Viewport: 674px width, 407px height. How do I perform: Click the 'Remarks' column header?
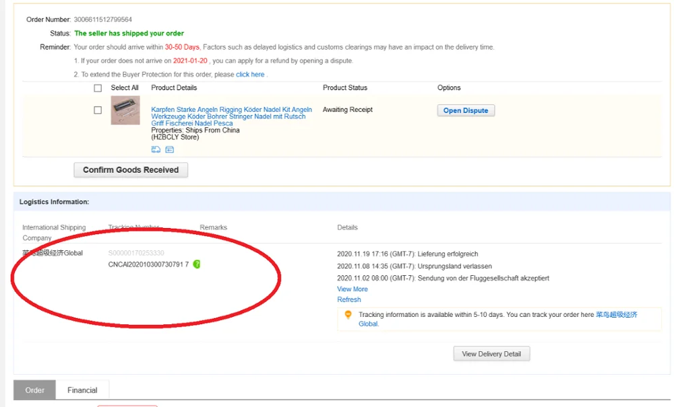click(x=213, y=227)
